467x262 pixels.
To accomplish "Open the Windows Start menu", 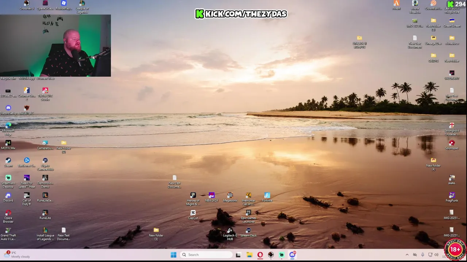I will click(174, 255).
